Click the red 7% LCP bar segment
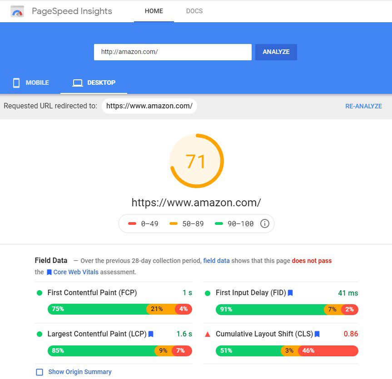The height and width of the screenshot is (379, 392). (x=182, y=350)
